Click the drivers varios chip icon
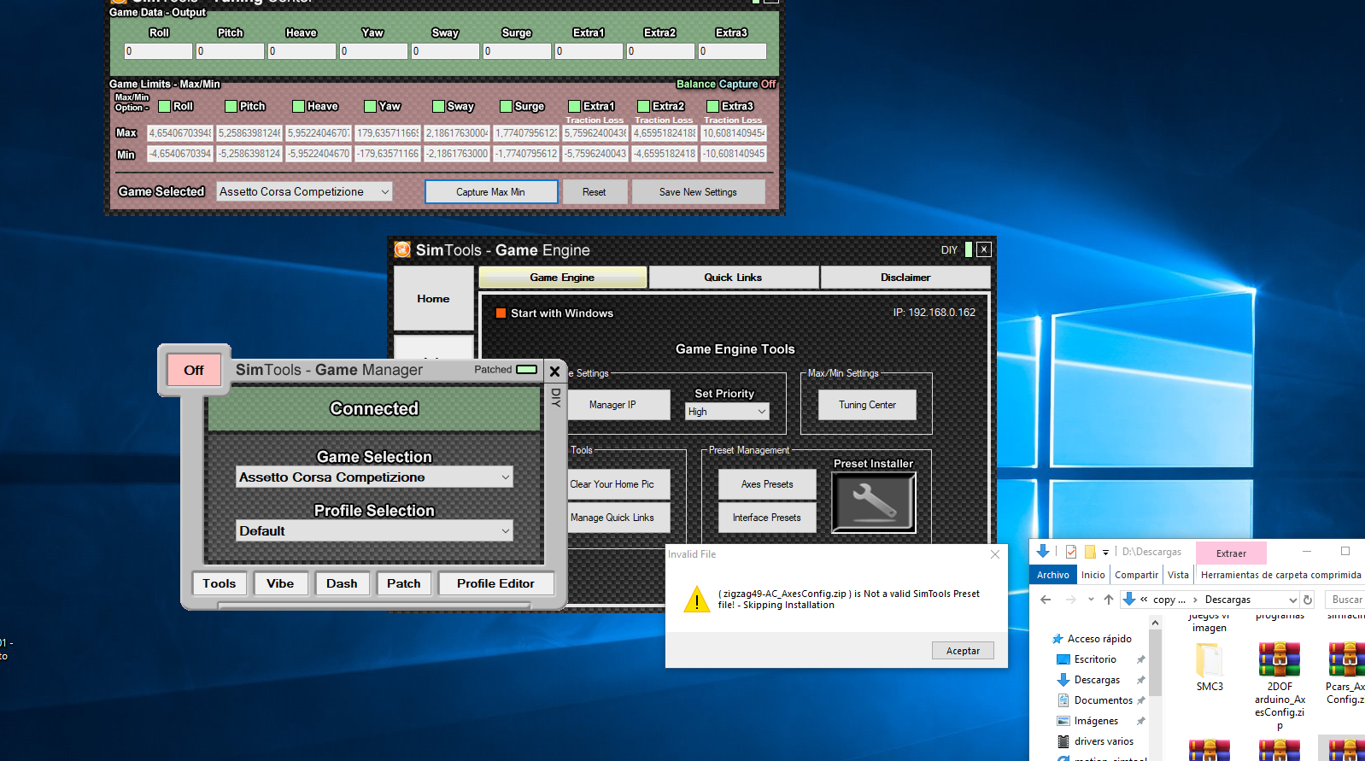This screenshot has width=1365, height=761. (x=1063, y=741)
